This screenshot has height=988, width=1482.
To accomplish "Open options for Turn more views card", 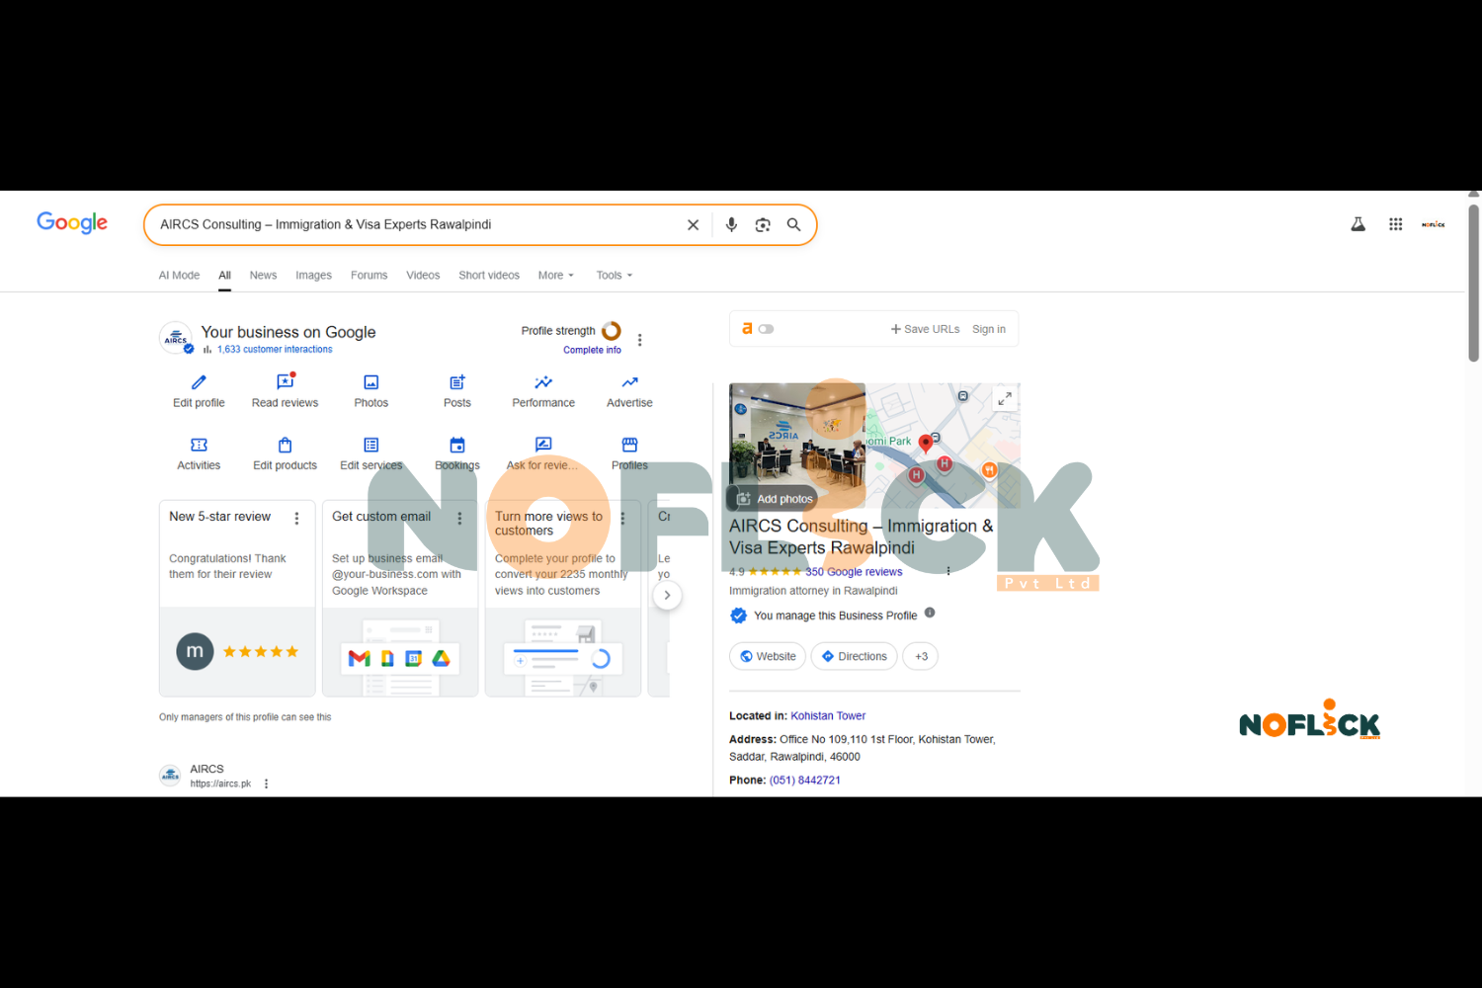I will coord(622,518).
